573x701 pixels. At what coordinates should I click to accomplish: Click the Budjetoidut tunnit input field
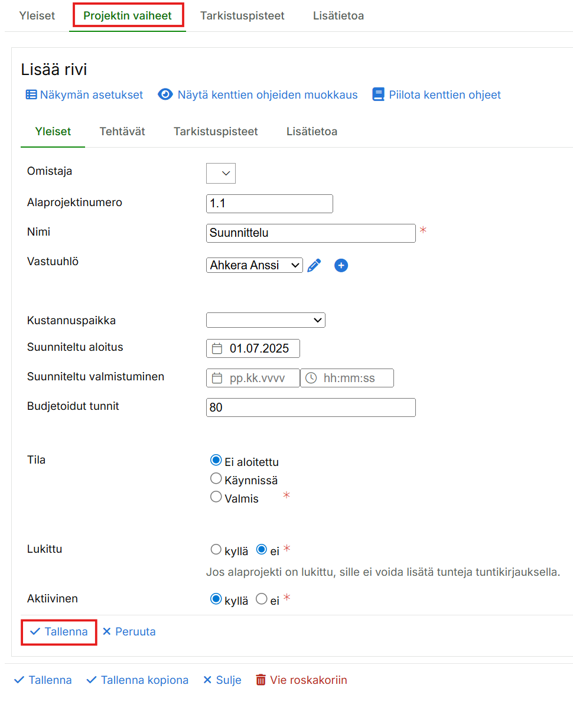(x=311, y=407)
